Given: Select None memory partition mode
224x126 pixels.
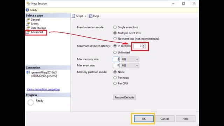Looking at the screenshot, I should pyautogui.click(x=119, y=72).
